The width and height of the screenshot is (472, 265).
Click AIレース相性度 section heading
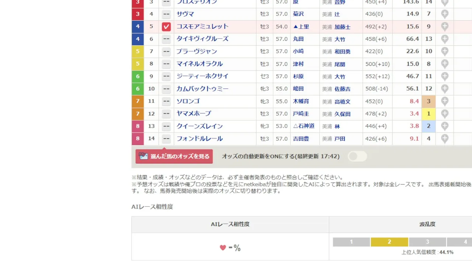coord(152,207)
